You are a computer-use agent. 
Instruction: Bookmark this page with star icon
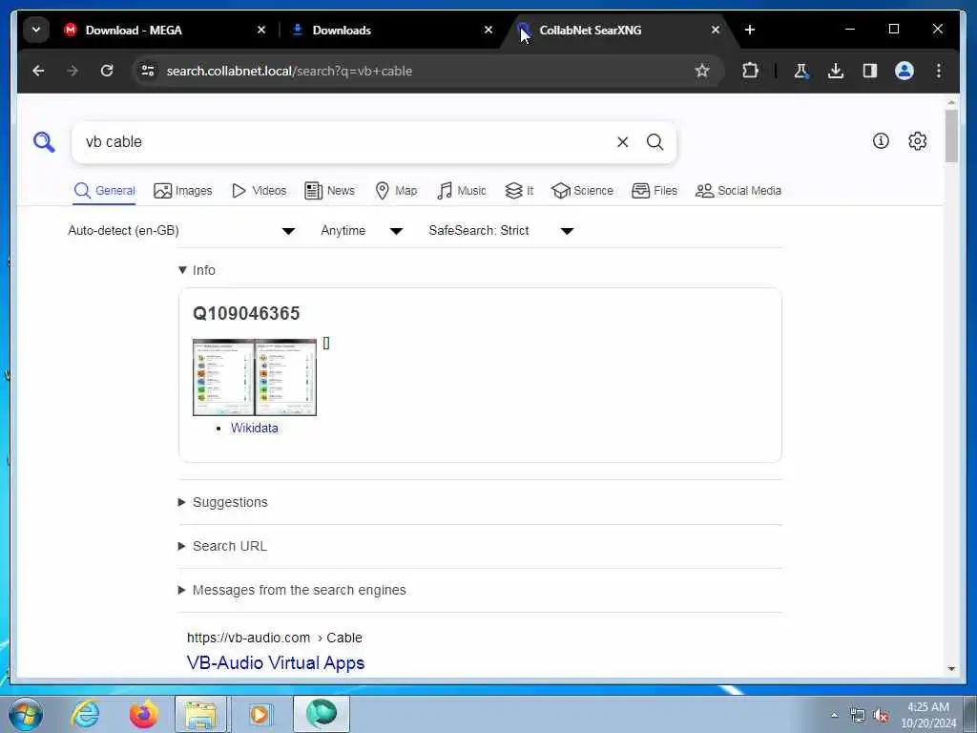[702, 71]
